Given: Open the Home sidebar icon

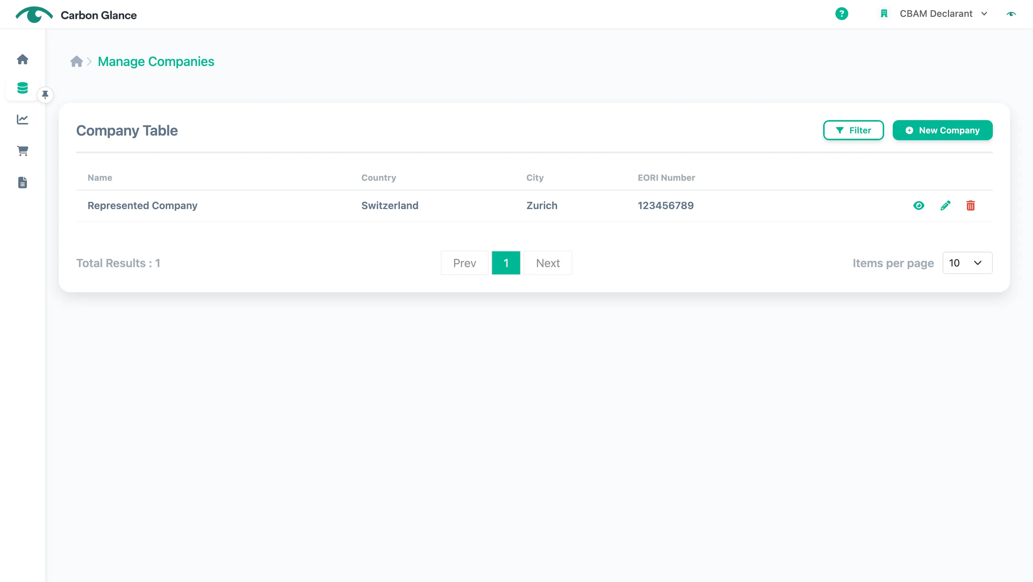Looking at the screenshot, I should 23,59.
